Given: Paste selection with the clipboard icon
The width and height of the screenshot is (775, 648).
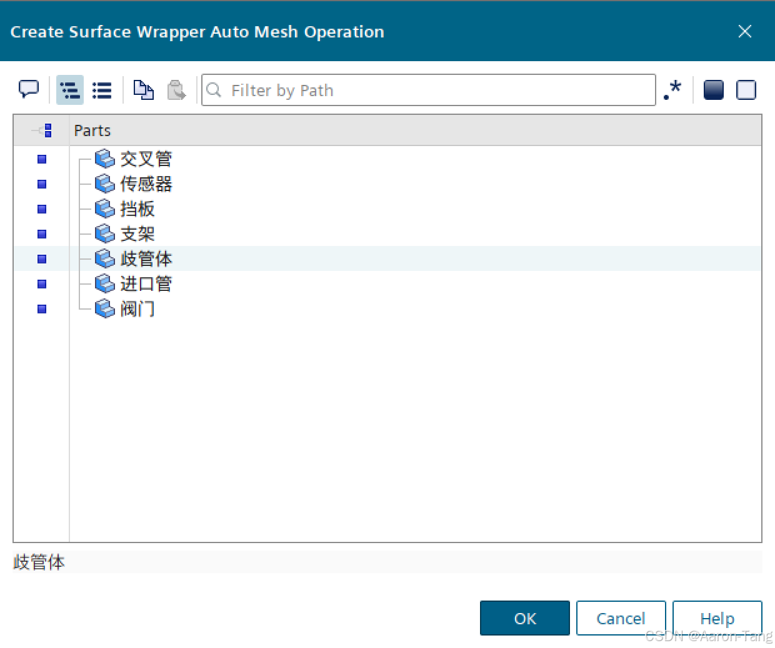Looking at the screenshot, I should [x=176, y=90].
